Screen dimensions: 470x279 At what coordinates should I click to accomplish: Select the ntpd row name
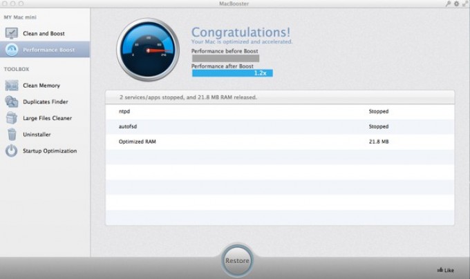click(x=124, y=111)
